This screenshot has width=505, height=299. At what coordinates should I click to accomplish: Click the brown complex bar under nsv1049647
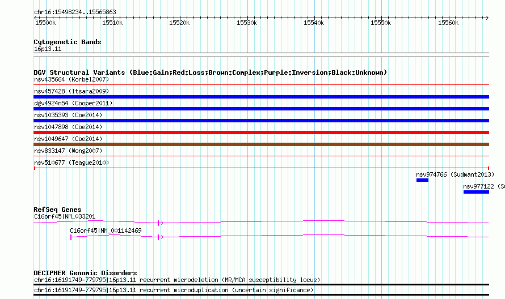click(x=261, y=144)
